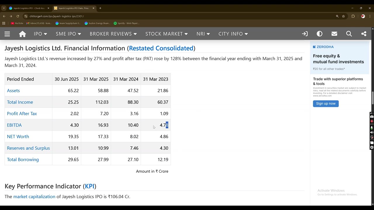This screenshot has height=210, width=374.
Task: Open YouTube bookmark
Action: (x=17, y=23)
